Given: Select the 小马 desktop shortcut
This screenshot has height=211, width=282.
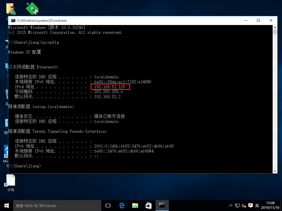Looking at the screenshot, I should (11, 183).
